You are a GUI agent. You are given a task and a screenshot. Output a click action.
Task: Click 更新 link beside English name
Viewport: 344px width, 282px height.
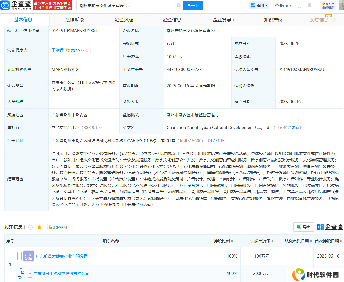296,128
